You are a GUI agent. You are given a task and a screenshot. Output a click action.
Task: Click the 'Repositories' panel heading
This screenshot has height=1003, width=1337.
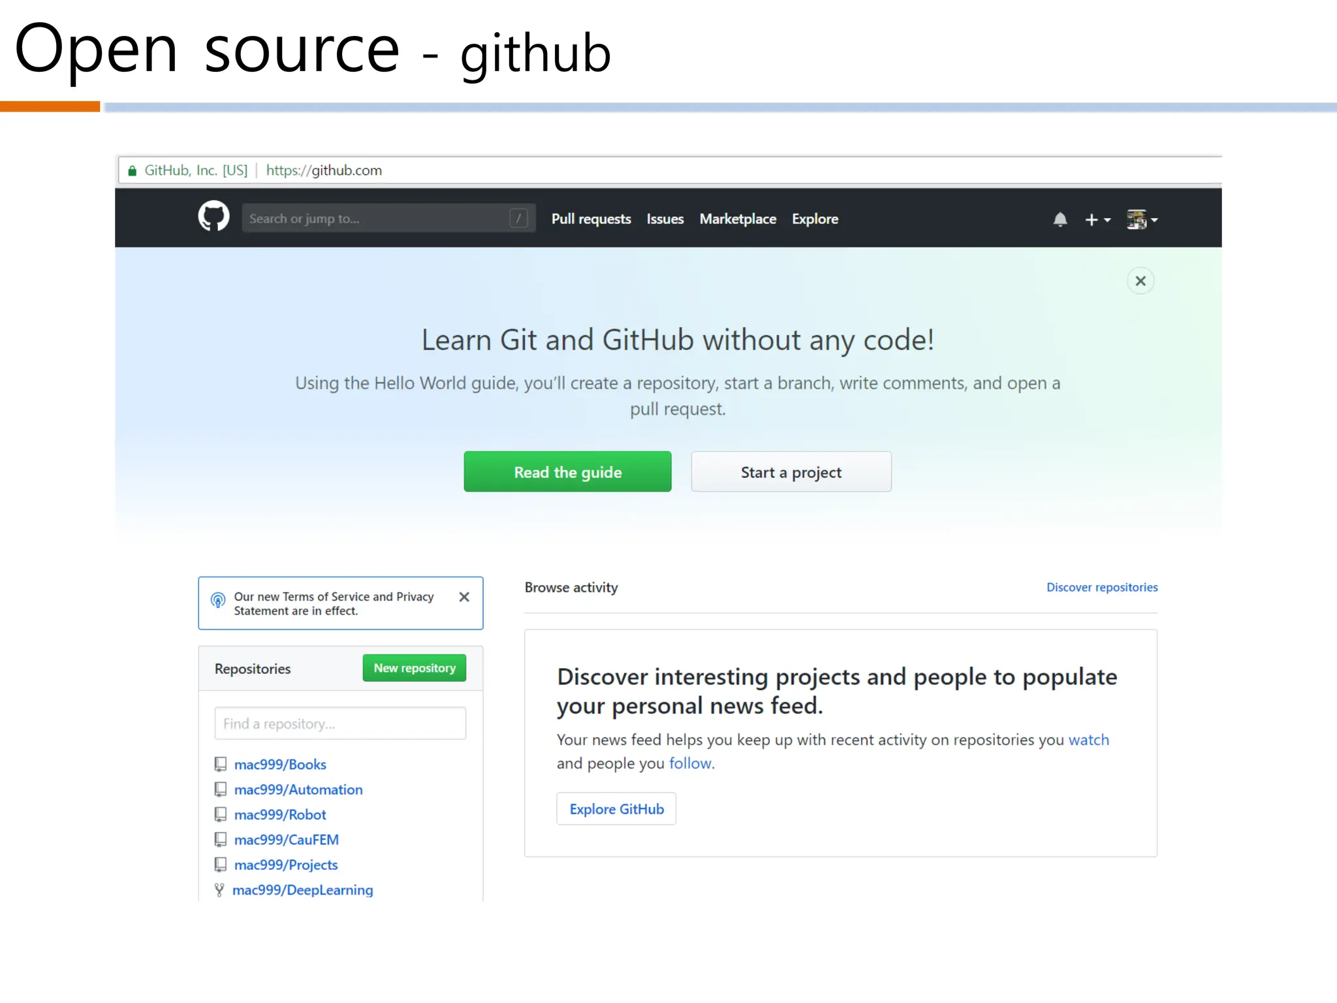click(x=253, y=669)
